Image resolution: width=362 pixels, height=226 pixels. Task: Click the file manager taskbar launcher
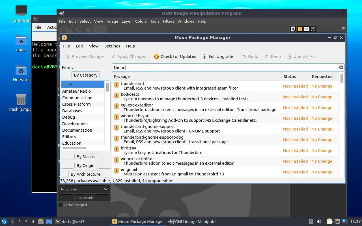click(x=40, y=221)
